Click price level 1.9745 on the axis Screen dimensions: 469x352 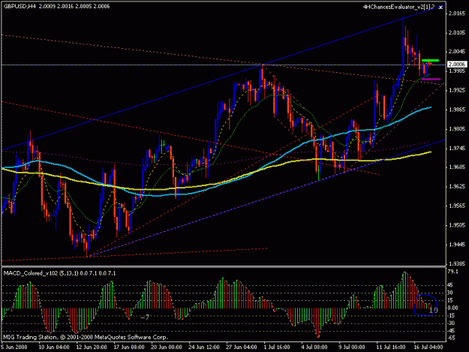point(457,148)
